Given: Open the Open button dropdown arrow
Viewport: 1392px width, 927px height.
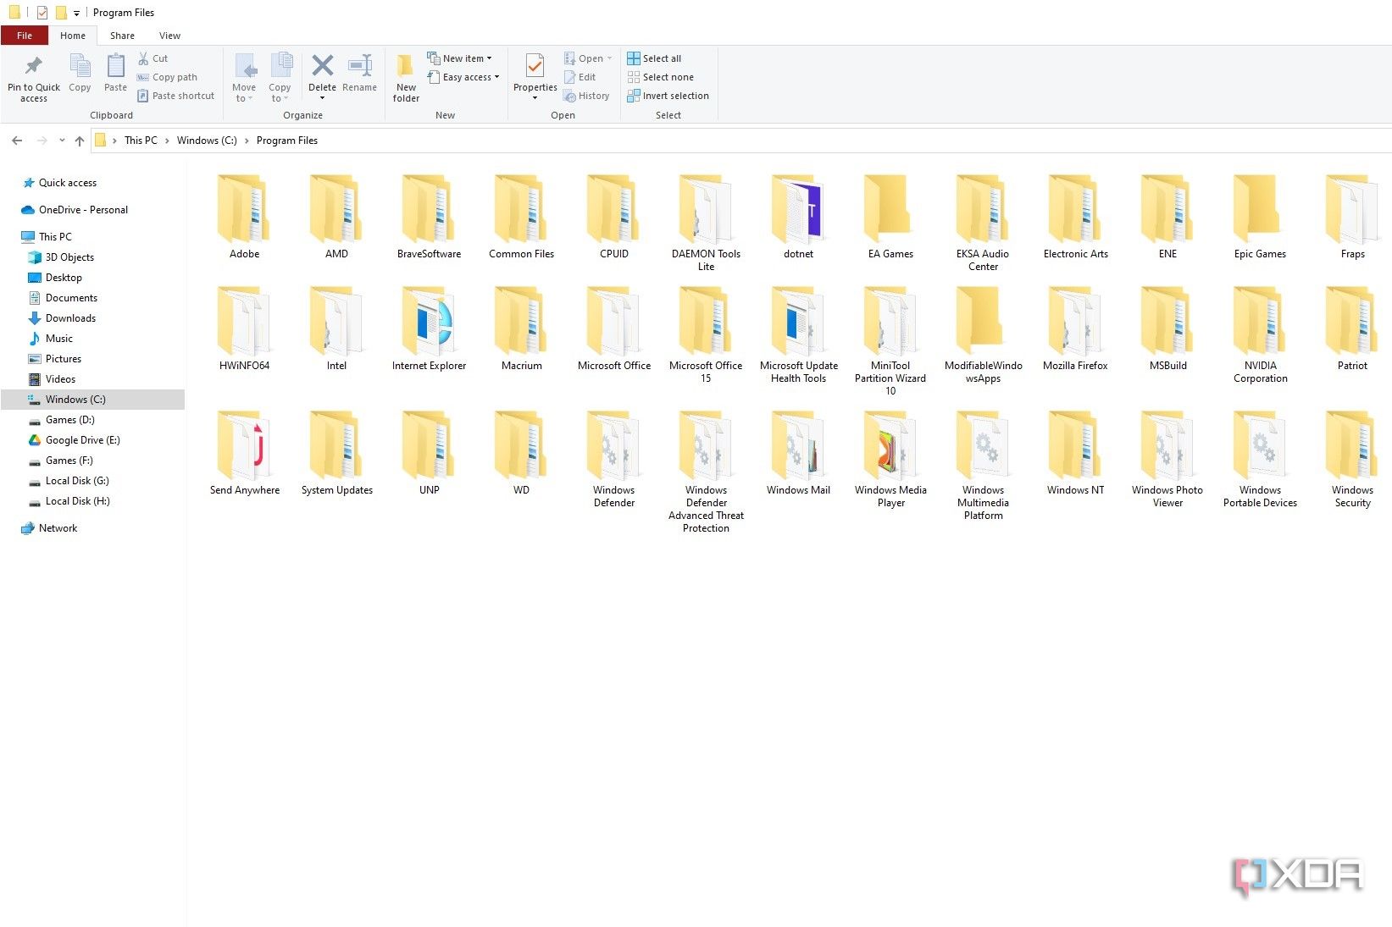Looking at the screenshot, I should pyautogui.click(x=609, y=58).
